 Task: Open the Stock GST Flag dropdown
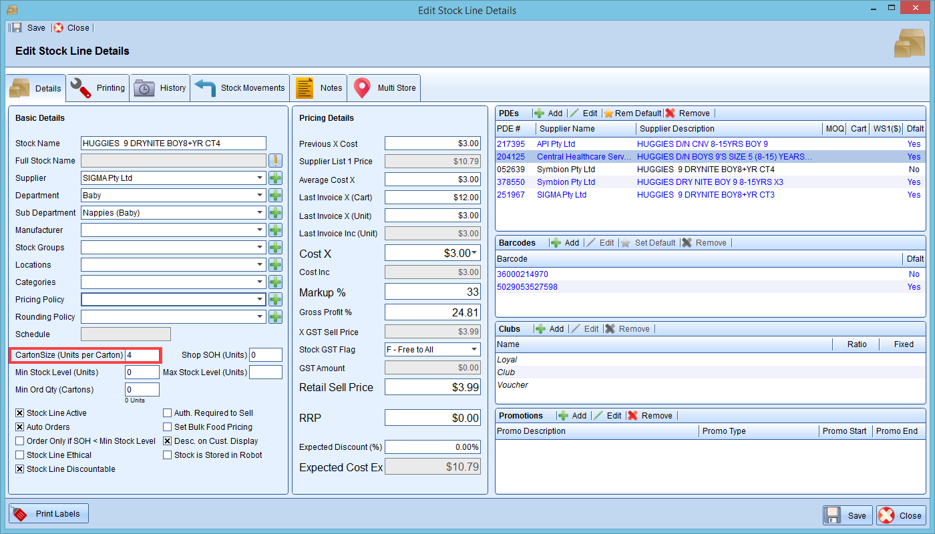pos(474,350)
